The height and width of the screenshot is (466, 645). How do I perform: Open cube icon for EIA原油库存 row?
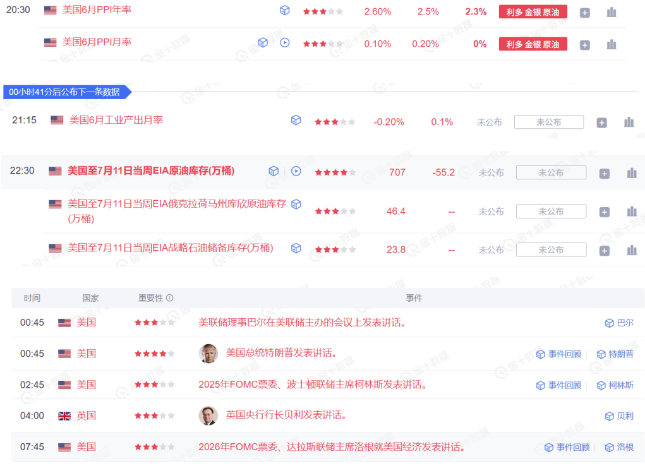(x=274, y=171)
